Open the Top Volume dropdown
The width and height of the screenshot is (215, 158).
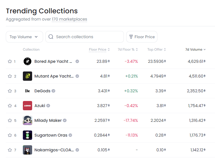point(24,37)
